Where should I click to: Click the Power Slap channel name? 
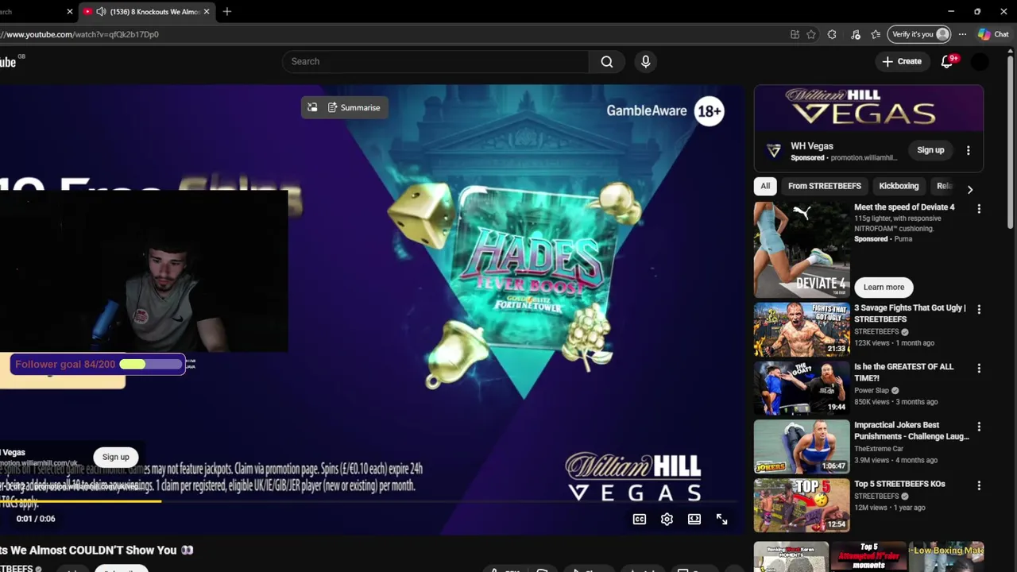click(872, 390)
